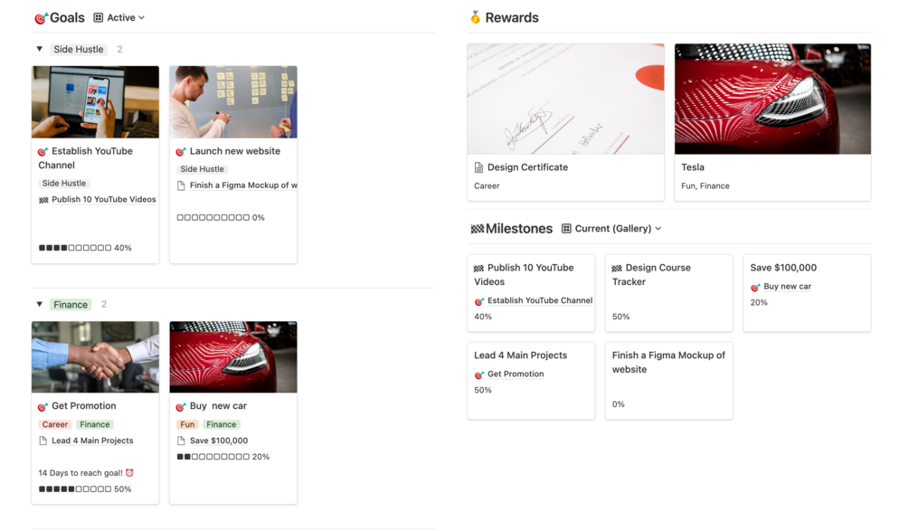
Task: Click the page icon beside Design Certificate
Action: 478,167
